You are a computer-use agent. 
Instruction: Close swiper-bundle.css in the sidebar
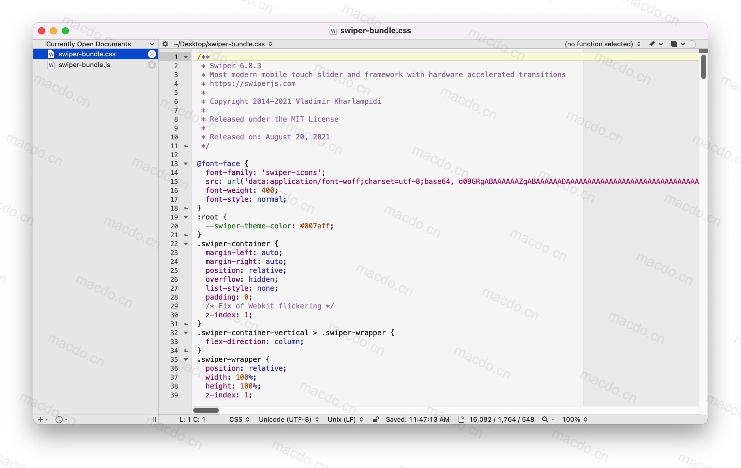(152, 54)
